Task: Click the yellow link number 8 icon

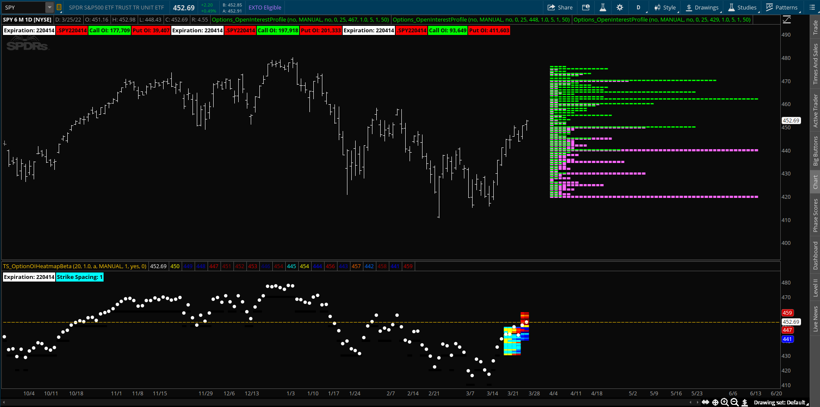Action: pos(59,7)
